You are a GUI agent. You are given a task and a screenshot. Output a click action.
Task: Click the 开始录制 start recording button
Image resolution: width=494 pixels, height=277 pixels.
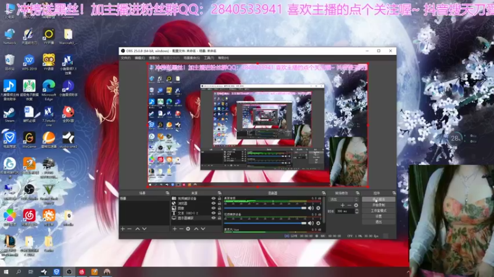[x=379, y=205]
